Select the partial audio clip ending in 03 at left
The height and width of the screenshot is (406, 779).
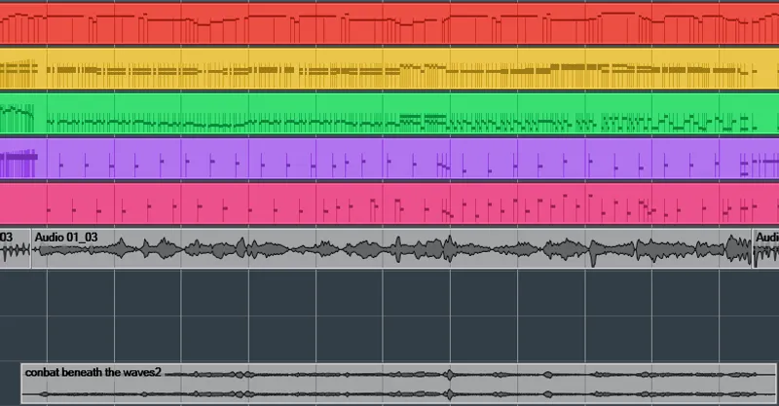tap(14, 250)
